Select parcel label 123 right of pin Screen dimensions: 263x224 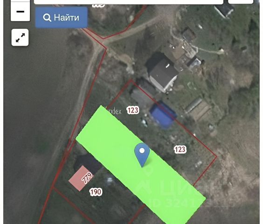pos(180,149)
